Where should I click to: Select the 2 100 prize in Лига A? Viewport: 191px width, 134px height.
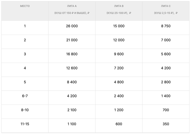[72, 110]
